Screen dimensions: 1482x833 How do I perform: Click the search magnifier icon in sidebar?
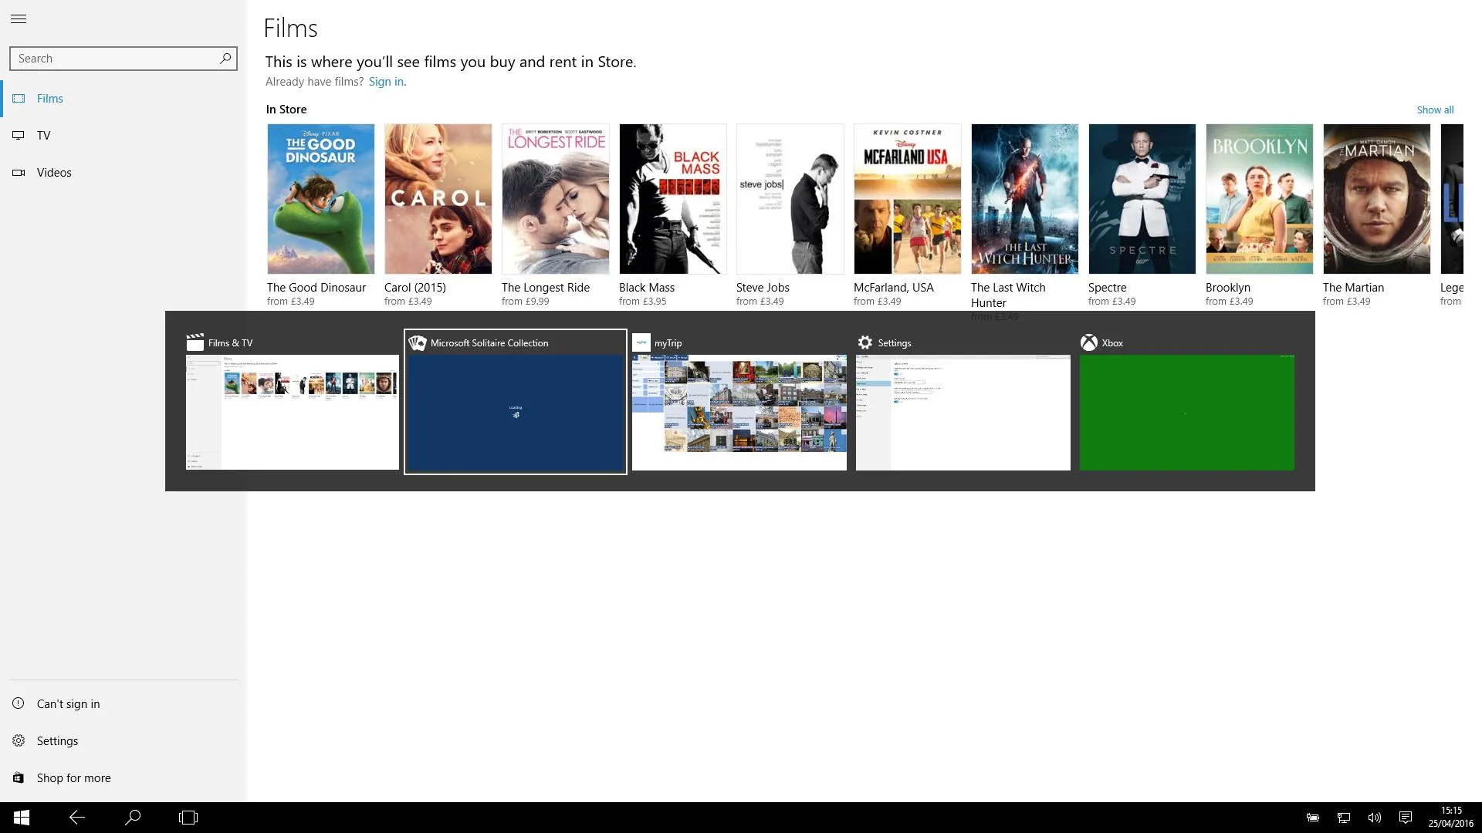coord(225,58)
